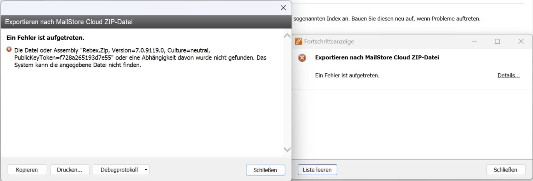Open the Details... link for the failed export
This screenshot has width=533, height=181.
(x=508, y=76)
